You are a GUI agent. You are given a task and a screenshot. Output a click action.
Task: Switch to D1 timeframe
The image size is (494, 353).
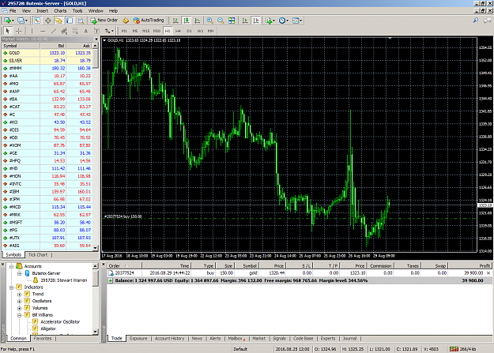[x=189, y=31]
